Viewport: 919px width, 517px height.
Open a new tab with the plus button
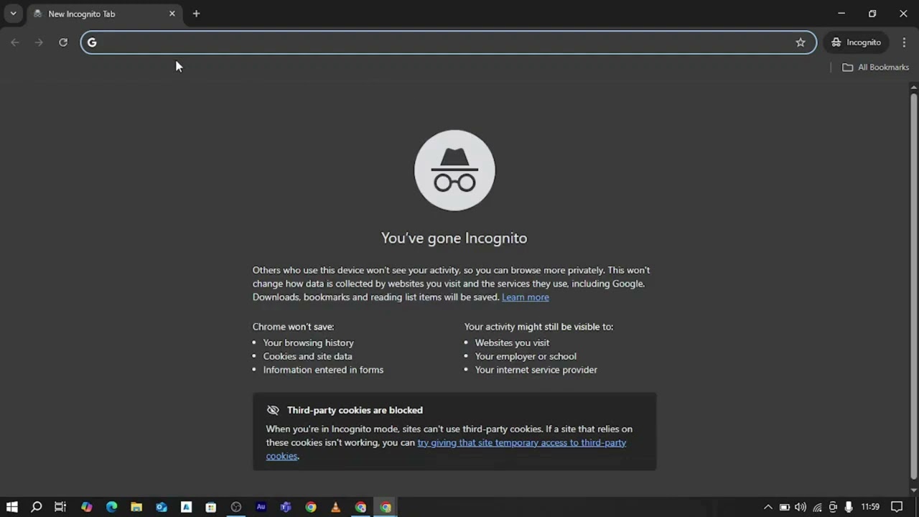196,14
